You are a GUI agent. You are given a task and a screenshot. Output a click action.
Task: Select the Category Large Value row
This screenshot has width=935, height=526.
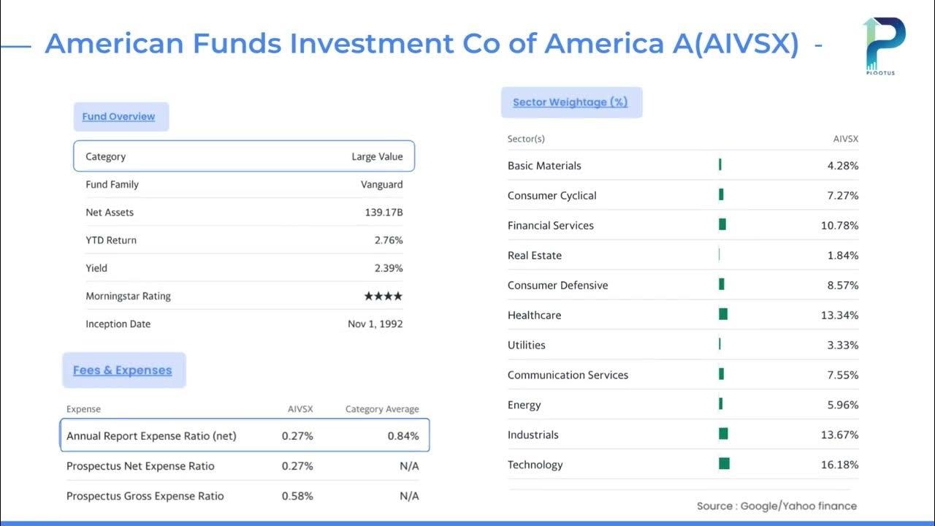(x=244, y=156)
